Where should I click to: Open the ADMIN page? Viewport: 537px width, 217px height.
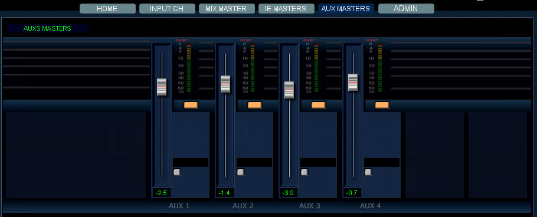point(406,9)
